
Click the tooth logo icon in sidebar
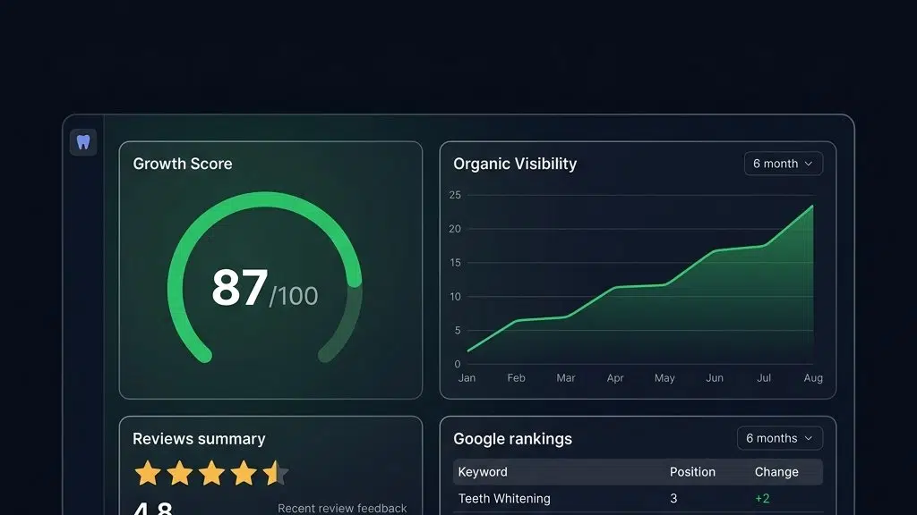tap(83, 142)
